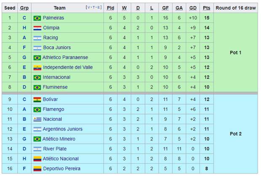261x176 pixels.
Task: Click the Argentina flag beside Boca Juniors
Action: 37,48
